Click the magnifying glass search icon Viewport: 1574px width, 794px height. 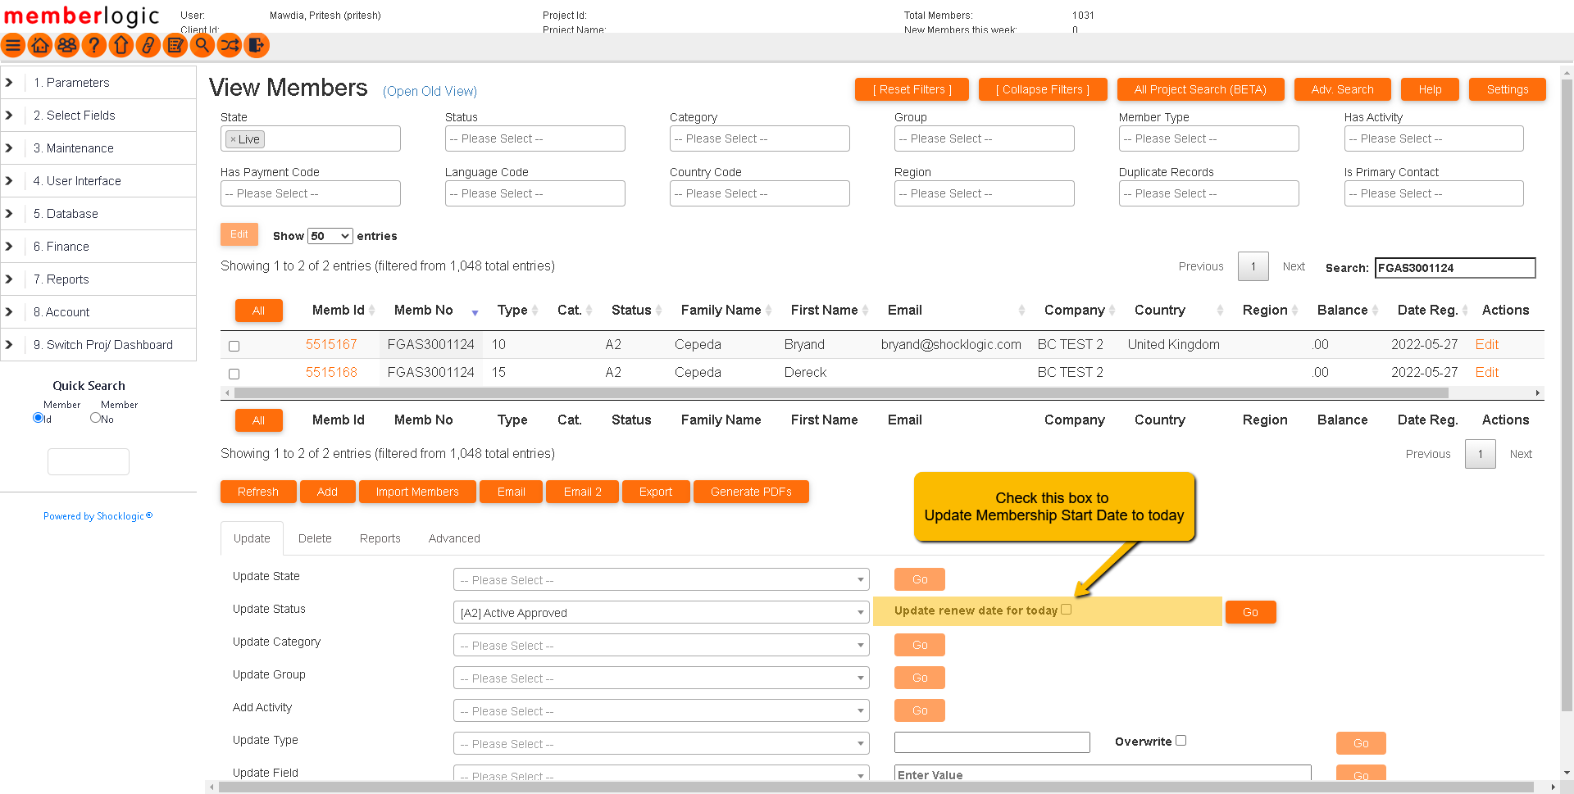click(x=202, y=46)
